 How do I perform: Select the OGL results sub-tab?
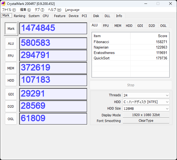point(163,26)
